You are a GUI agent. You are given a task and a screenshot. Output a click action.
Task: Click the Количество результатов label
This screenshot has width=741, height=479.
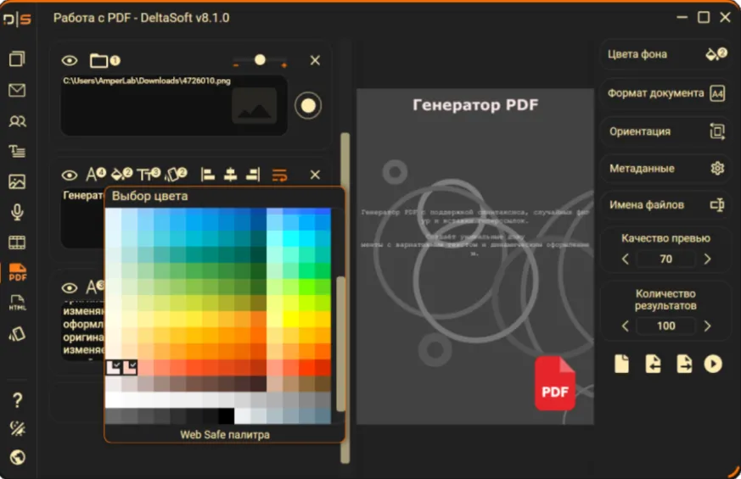click(665, 299)
